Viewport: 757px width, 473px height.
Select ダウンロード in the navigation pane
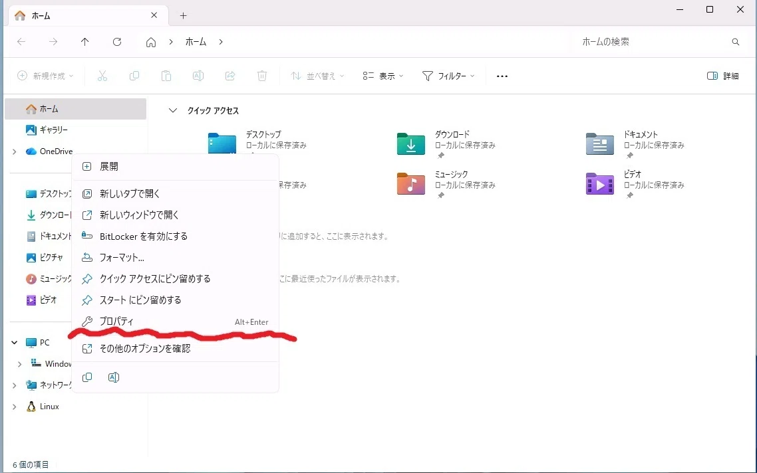tap(49, 215)
